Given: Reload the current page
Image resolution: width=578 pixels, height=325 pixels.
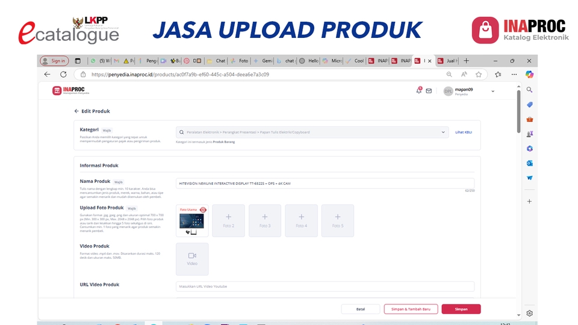Looking at the screenshot, I should point(63,75).
